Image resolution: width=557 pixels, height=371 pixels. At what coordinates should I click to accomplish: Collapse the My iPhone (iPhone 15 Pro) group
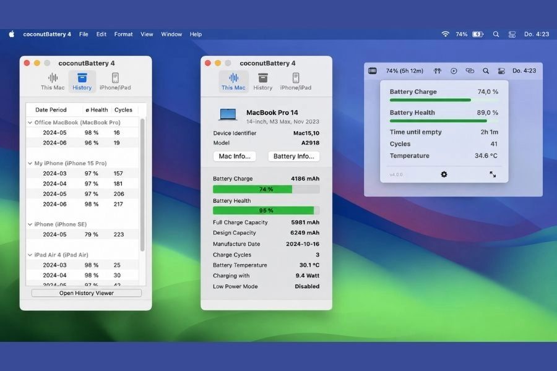tap(30, 163)
